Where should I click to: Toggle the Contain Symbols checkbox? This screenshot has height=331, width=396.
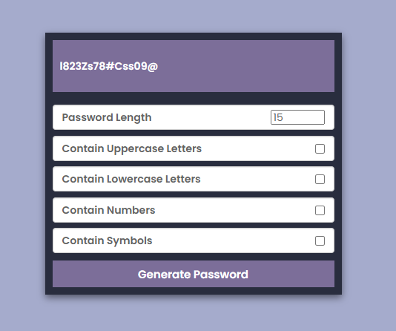point(320,240)
